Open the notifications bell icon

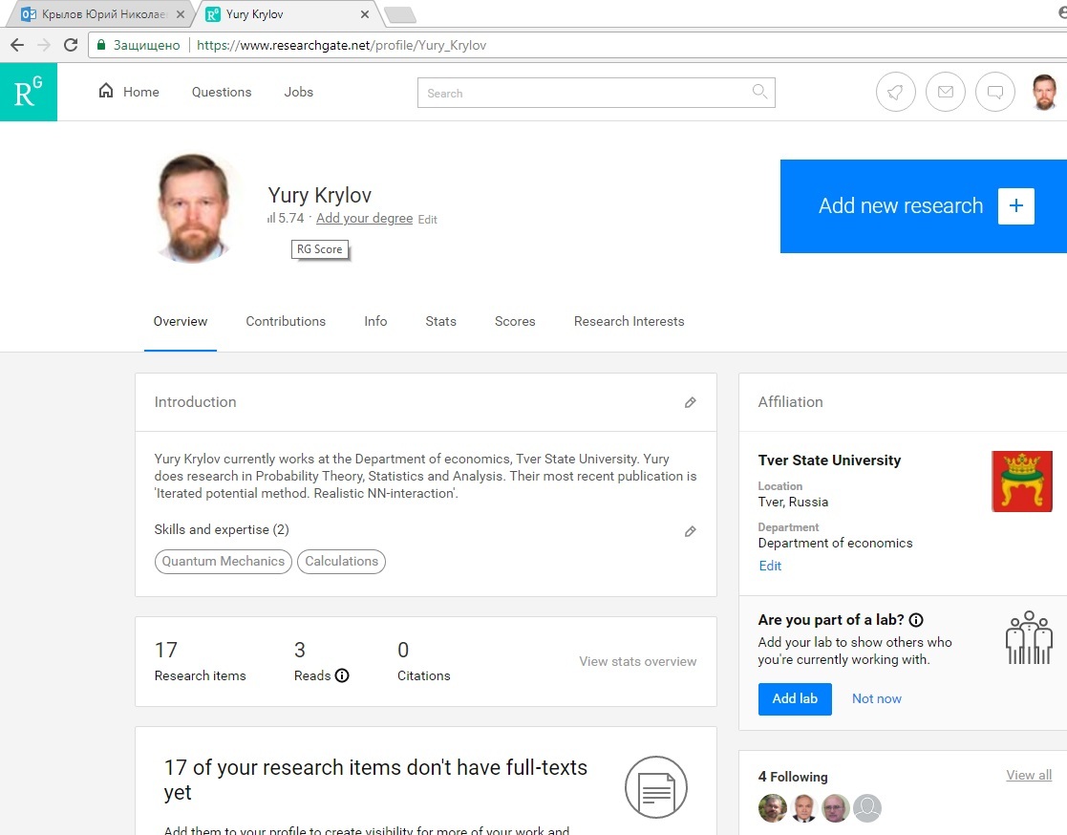tap(895, 93)
